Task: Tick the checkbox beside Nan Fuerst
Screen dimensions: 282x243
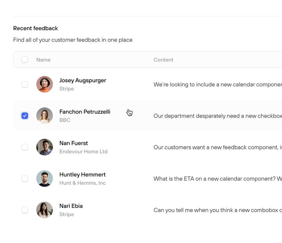Action: (x=25, y=147)
